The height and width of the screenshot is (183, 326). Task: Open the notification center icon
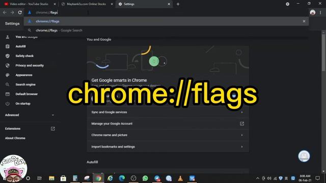[x=317, y=178]
